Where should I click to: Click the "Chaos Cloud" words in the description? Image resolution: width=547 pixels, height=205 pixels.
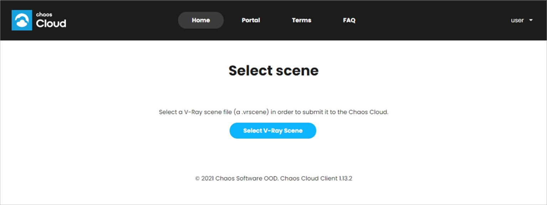coord(367,112)
